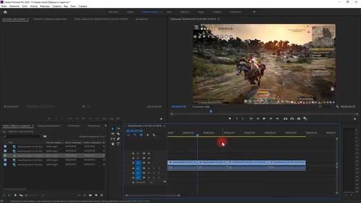The image size is (361, 203).
Task: Step forward one frame in Program monitor
Action: coord(271,118)
